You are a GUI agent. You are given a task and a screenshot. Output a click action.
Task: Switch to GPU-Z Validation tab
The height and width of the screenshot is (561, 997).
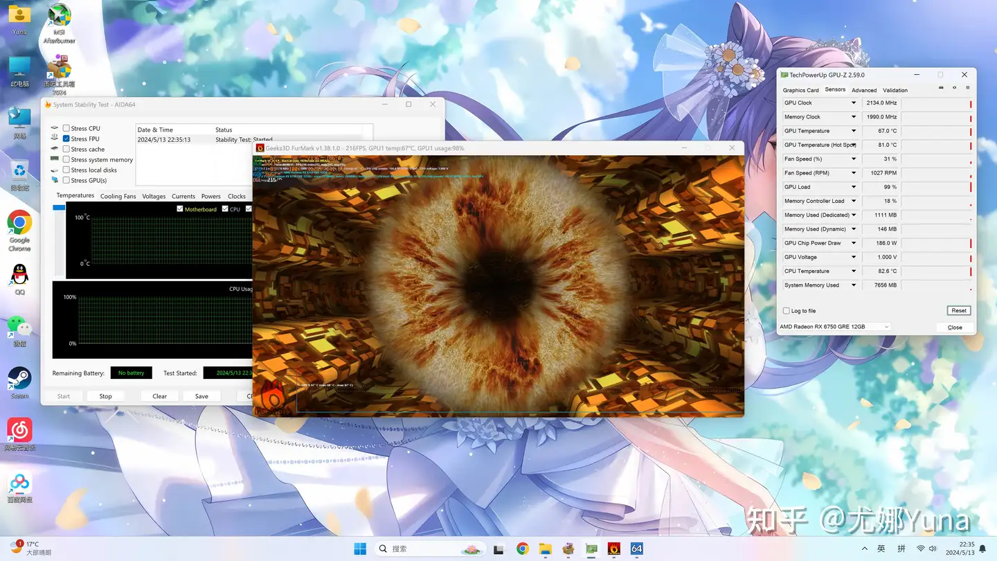click(x=895, y=90)
